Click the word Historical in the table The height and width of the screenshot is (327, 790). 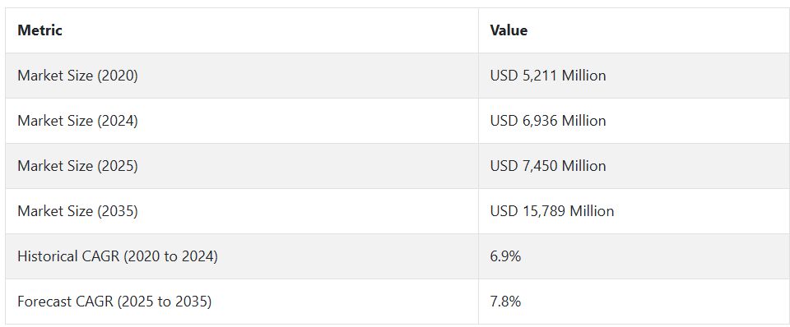coord(48,256)
